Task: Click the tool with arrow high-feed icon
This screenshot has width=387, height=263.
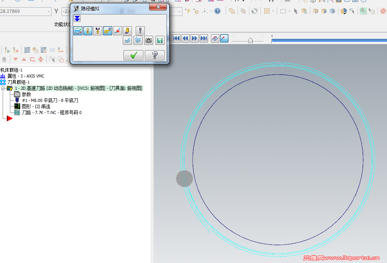Action: [x=60, y=50]
